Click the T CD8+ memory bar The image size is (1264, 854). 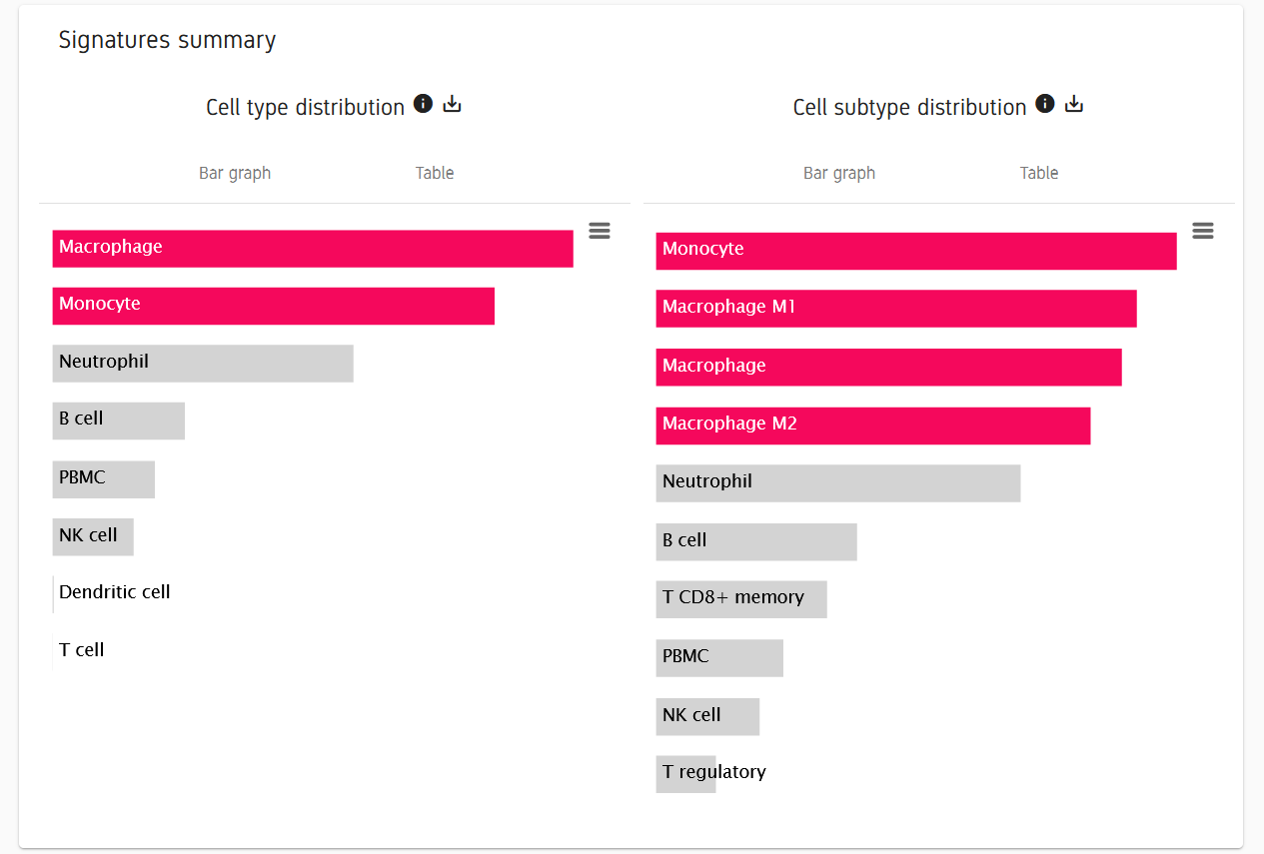click(741, 599)
